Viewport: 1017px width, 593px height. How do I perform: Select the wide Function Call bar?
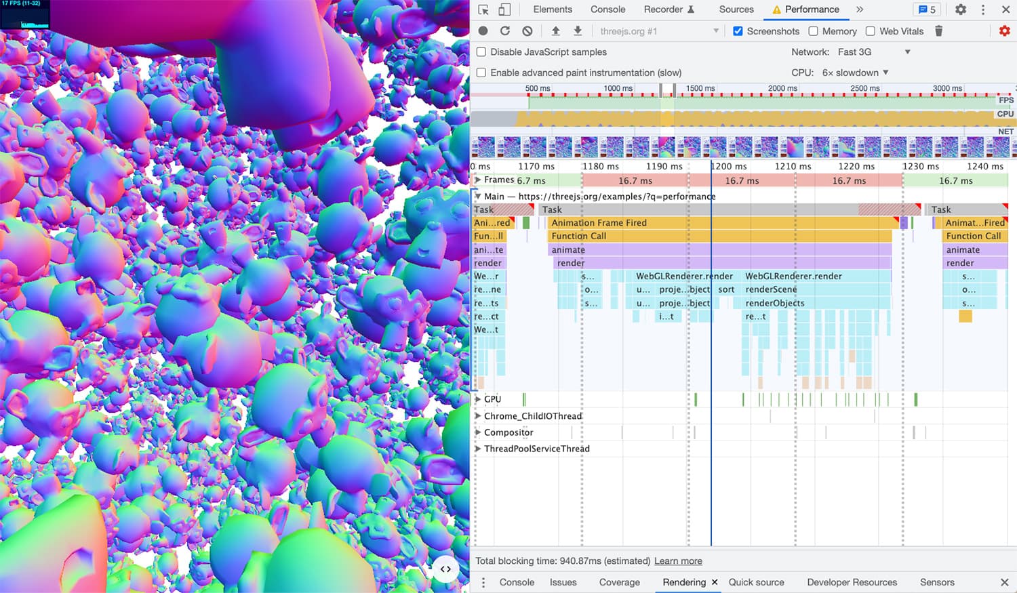[719, 236]
